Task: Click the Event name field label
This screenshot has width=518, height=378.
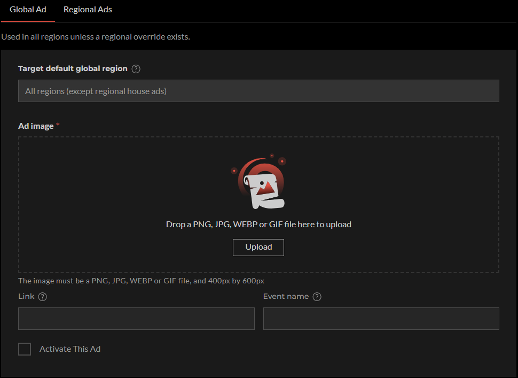Action: tap(286, 296)
